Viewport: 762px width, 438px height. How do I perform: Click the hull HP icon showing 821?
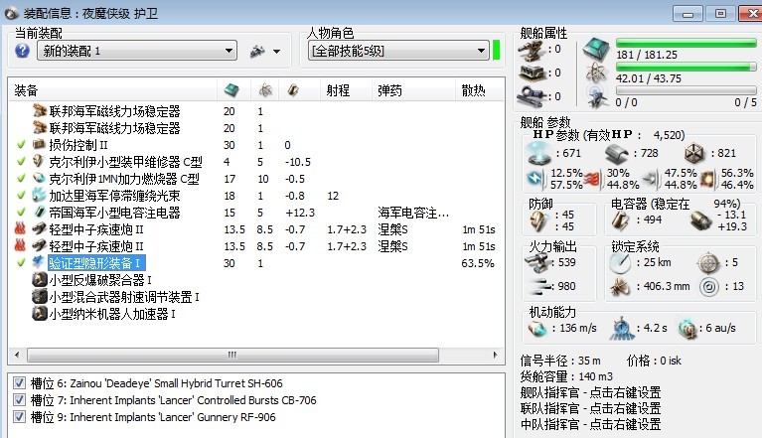[694, 154]
